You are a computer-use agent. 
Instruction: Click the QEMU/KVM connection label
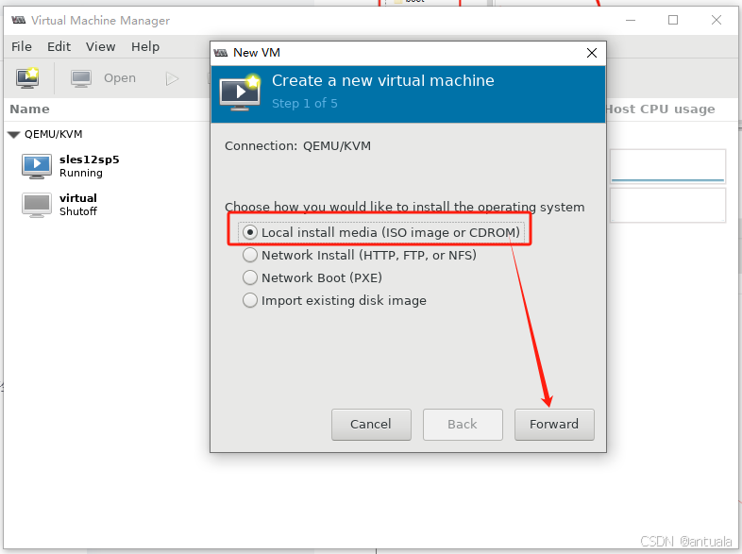point(54,134)
